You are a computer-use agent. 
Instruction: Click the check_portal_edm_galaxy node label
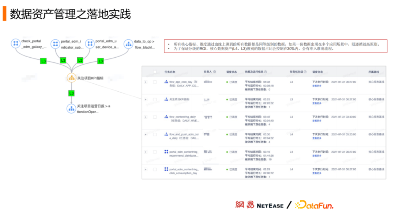(34, 44)
